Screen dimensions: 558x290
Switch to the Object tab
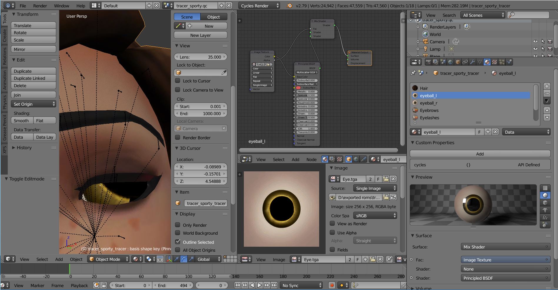pyautogui.click(x=214, y=17)
